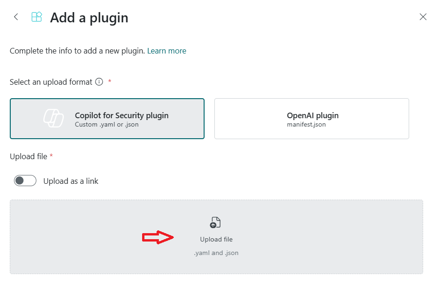Click the red arrow pointing to Upload file
Image resolution: width=438 pixels, height=282 pixels.
(x=158, y=237)
